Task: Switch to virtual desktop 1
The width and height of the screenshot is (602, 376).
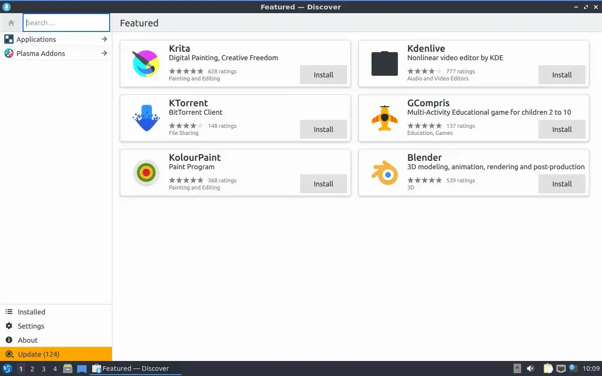Action: 21,369
